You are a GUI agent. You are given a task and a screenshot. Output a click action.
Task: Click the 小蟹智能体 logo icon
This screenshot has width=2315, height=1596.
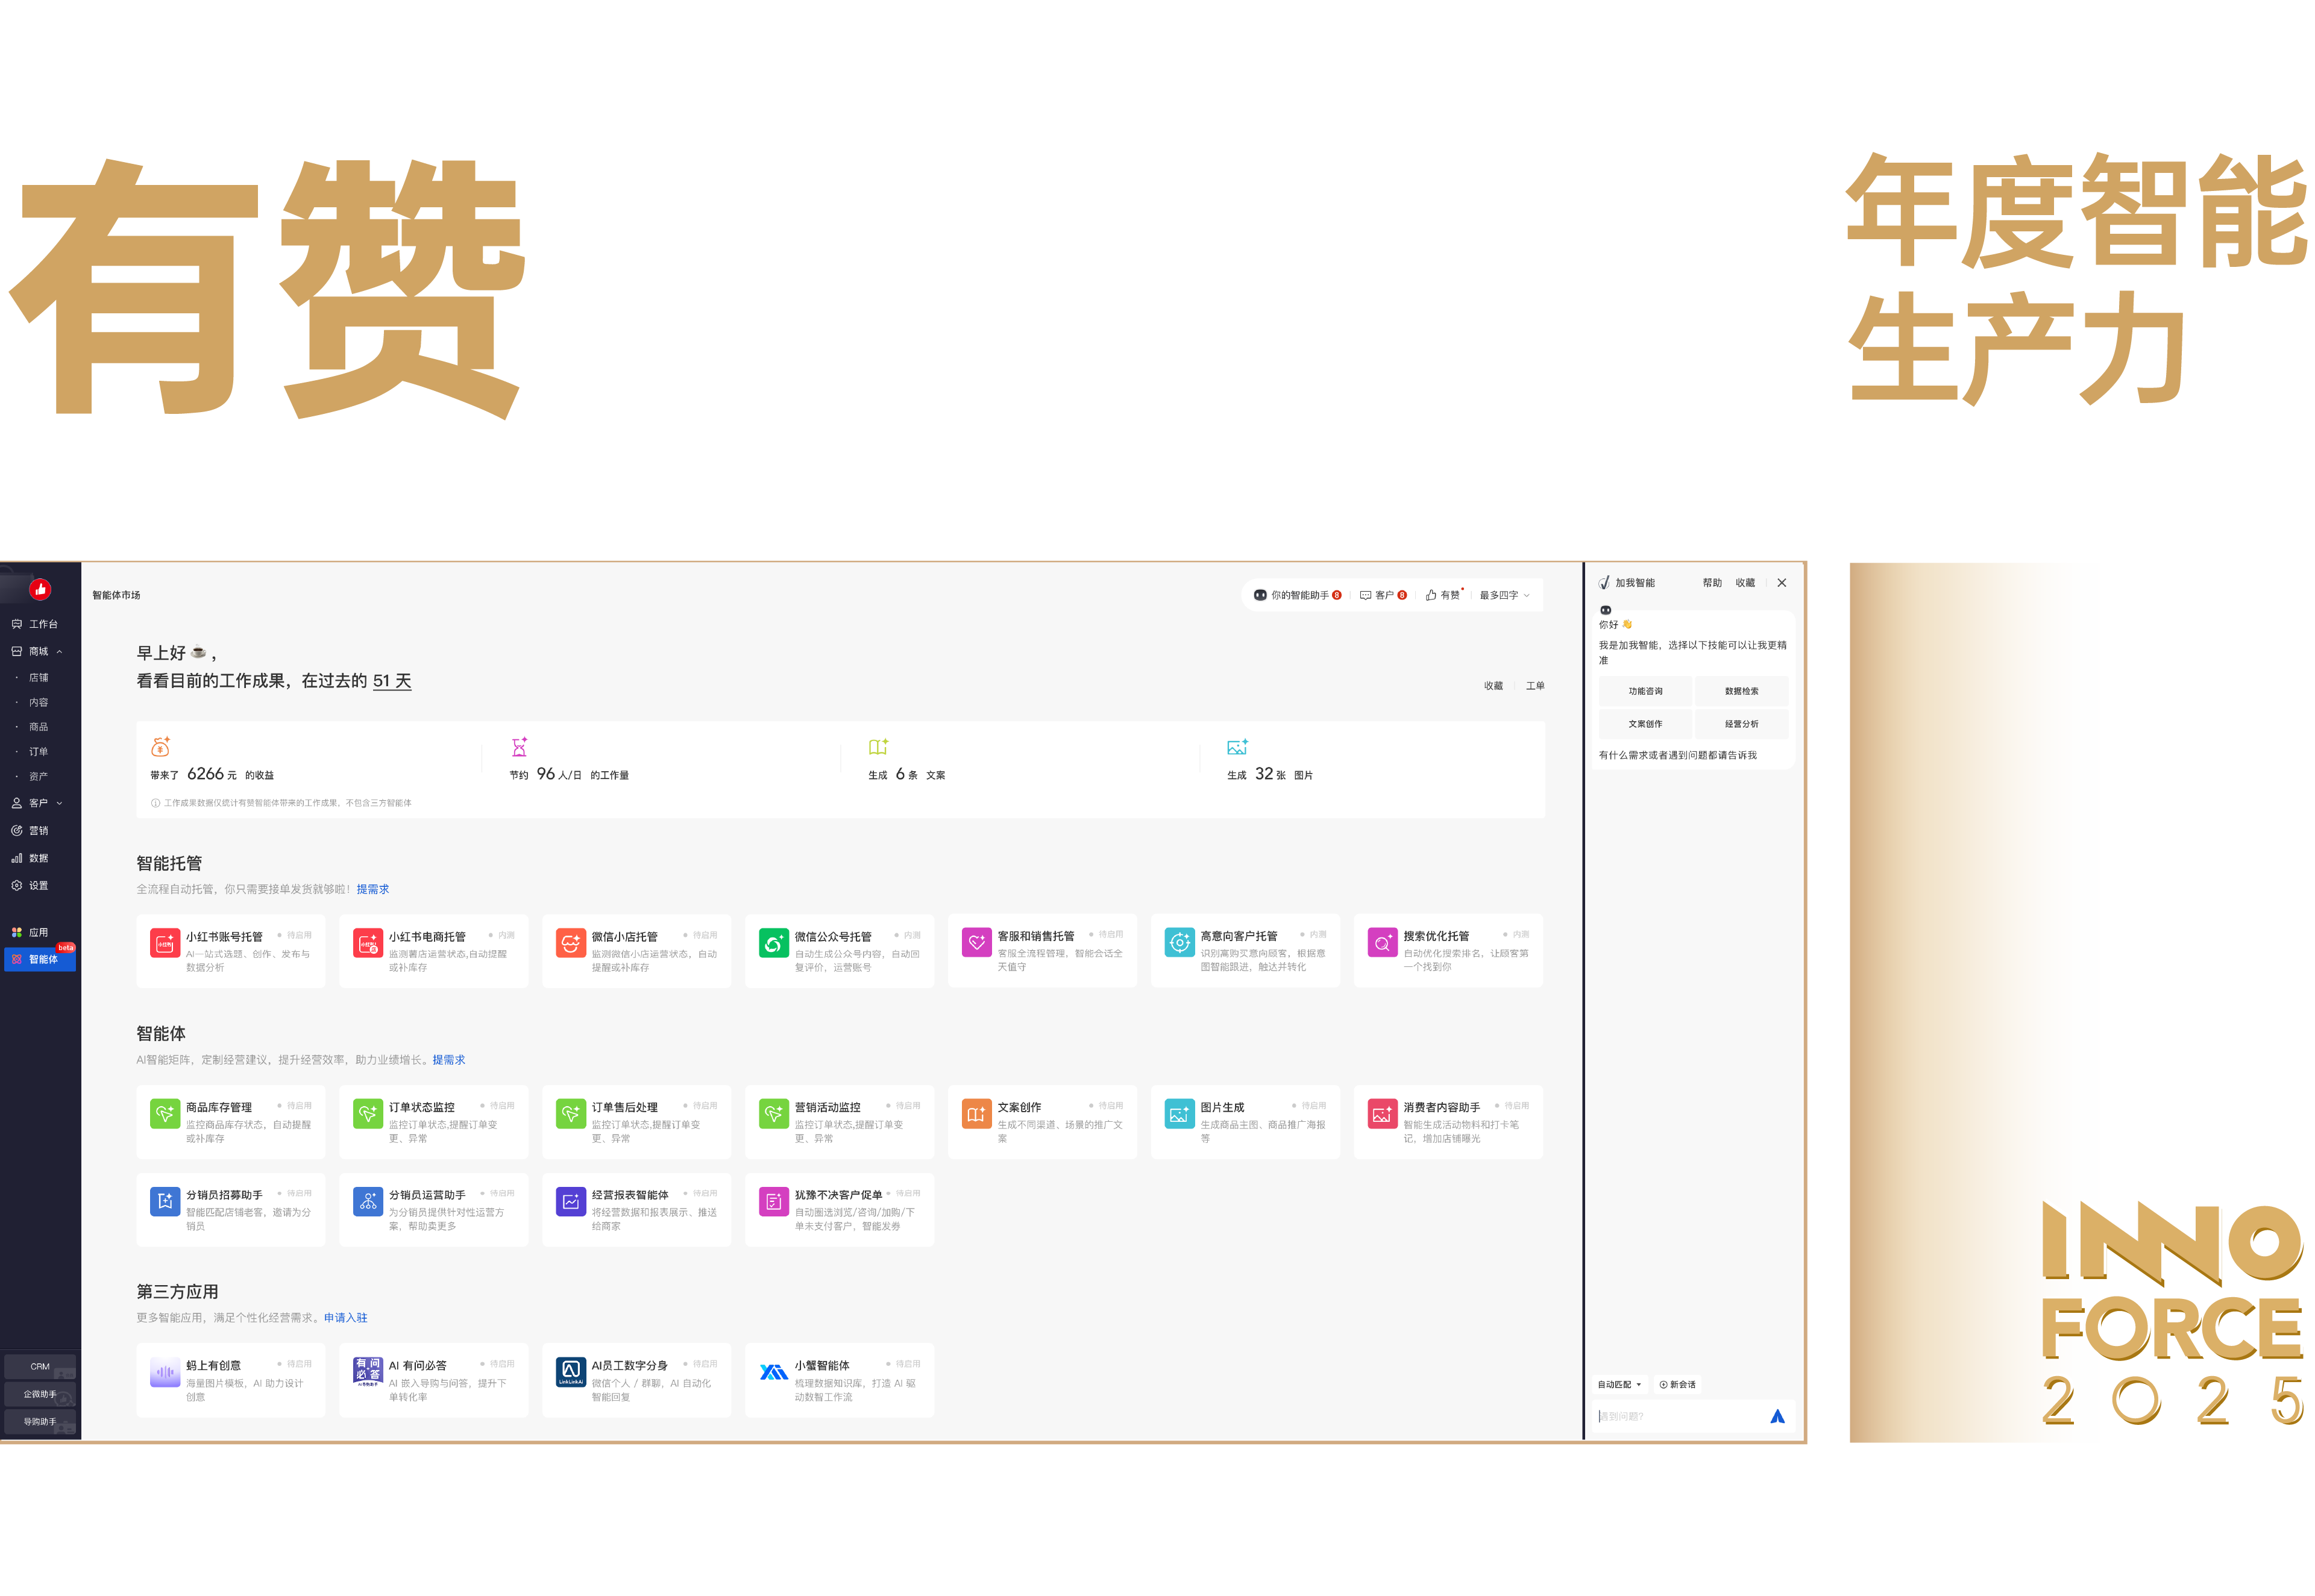[772, 1372]
